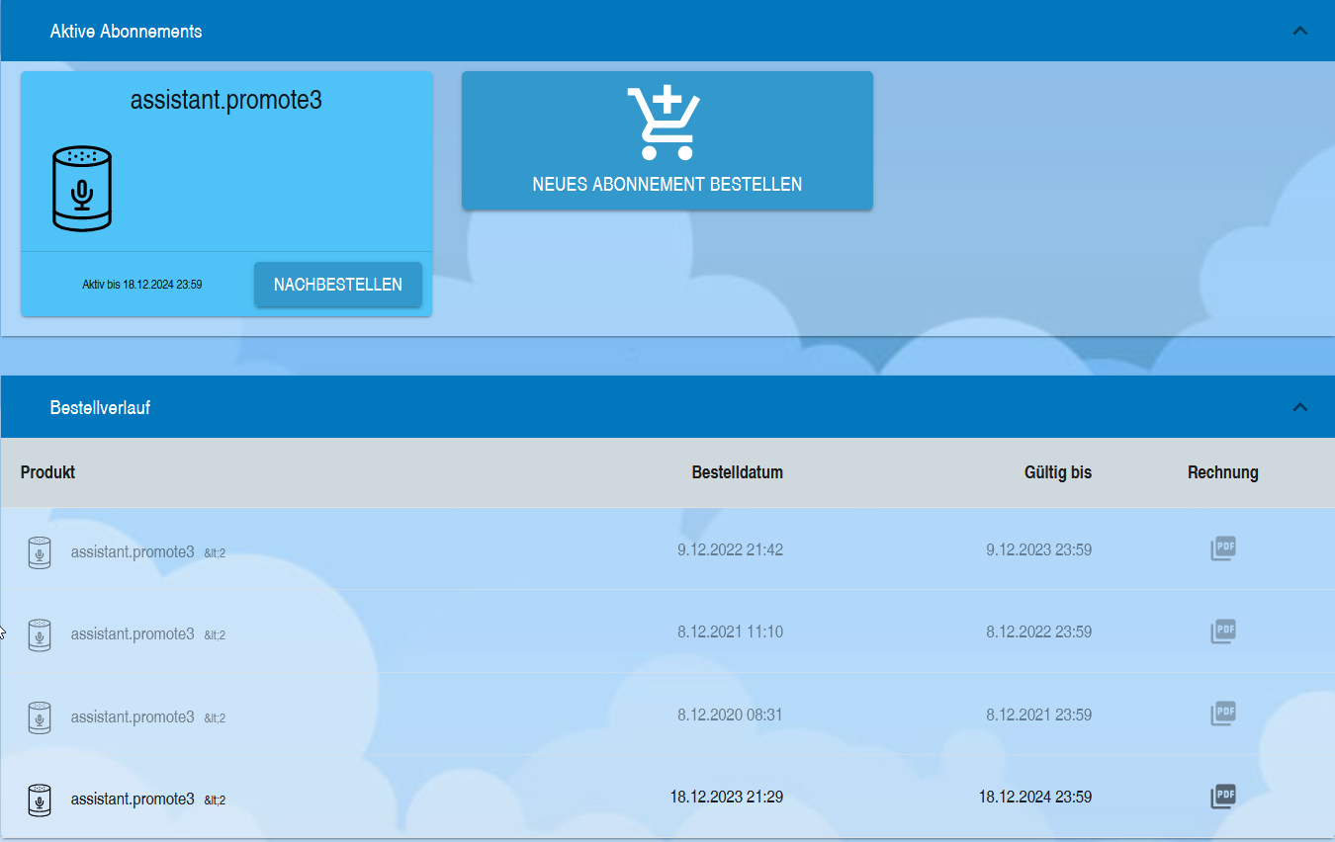This screenshot has height=842, width=1335.
Task: Click order date 9.12.2022 21:42
Action: pos(731,549)
